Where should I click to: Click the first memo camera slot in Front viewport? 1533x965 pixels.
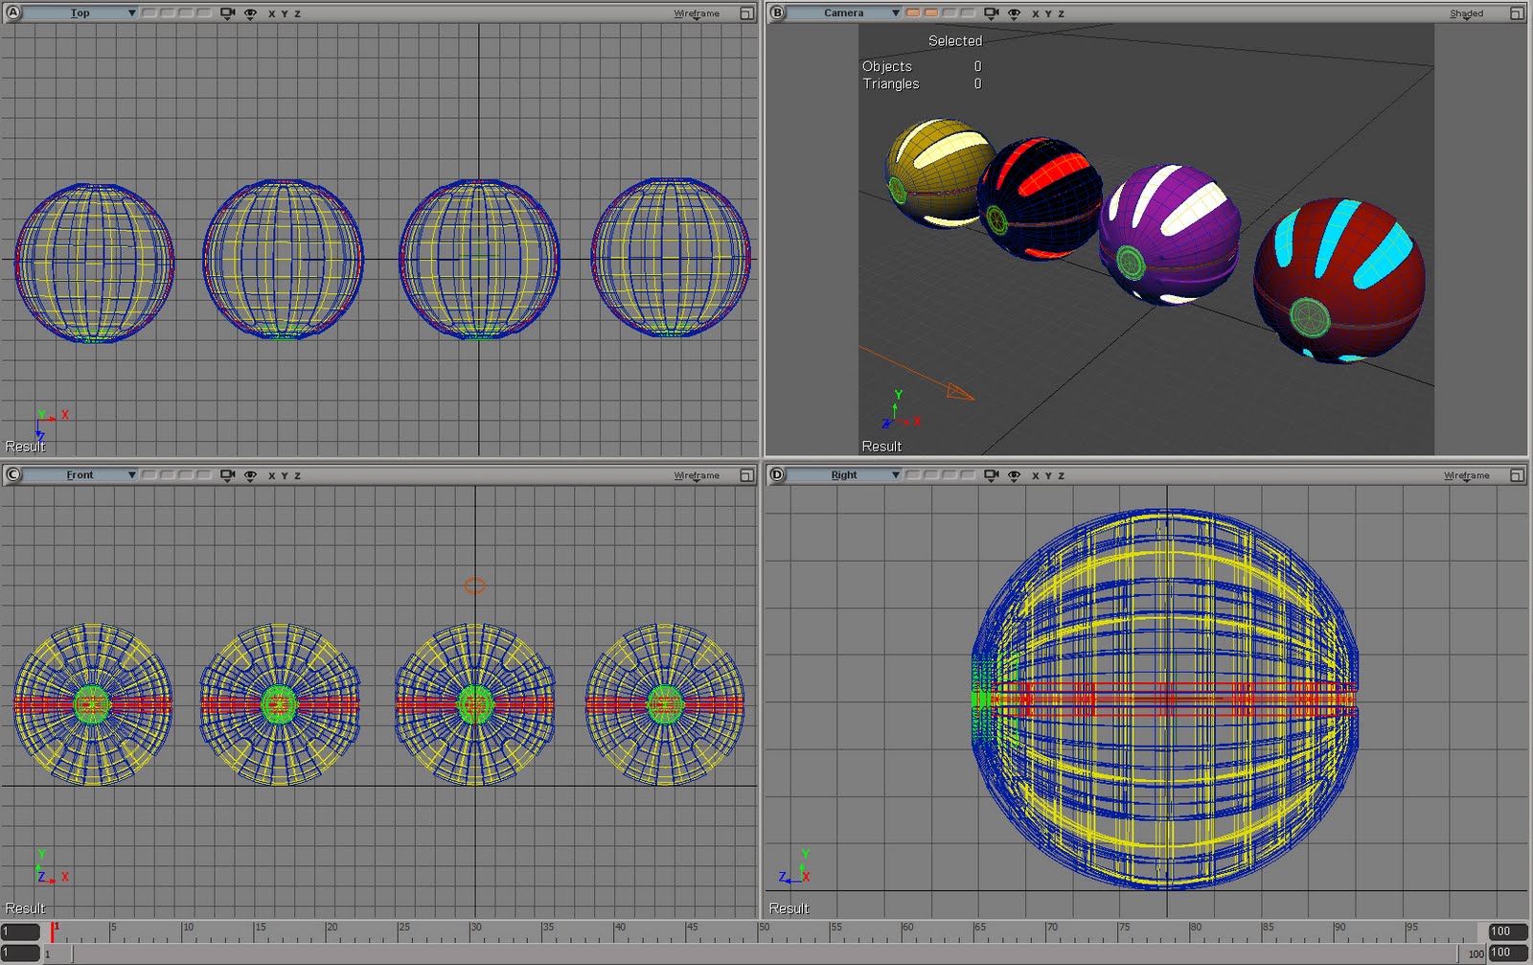pyautogui.click(x=150, y=475)
